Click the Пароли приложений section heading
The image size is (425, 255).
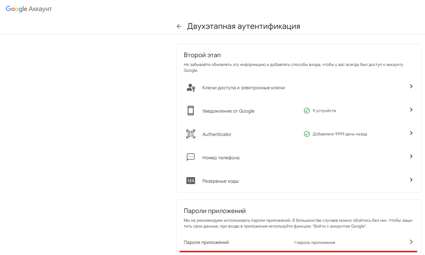[215, 211]
